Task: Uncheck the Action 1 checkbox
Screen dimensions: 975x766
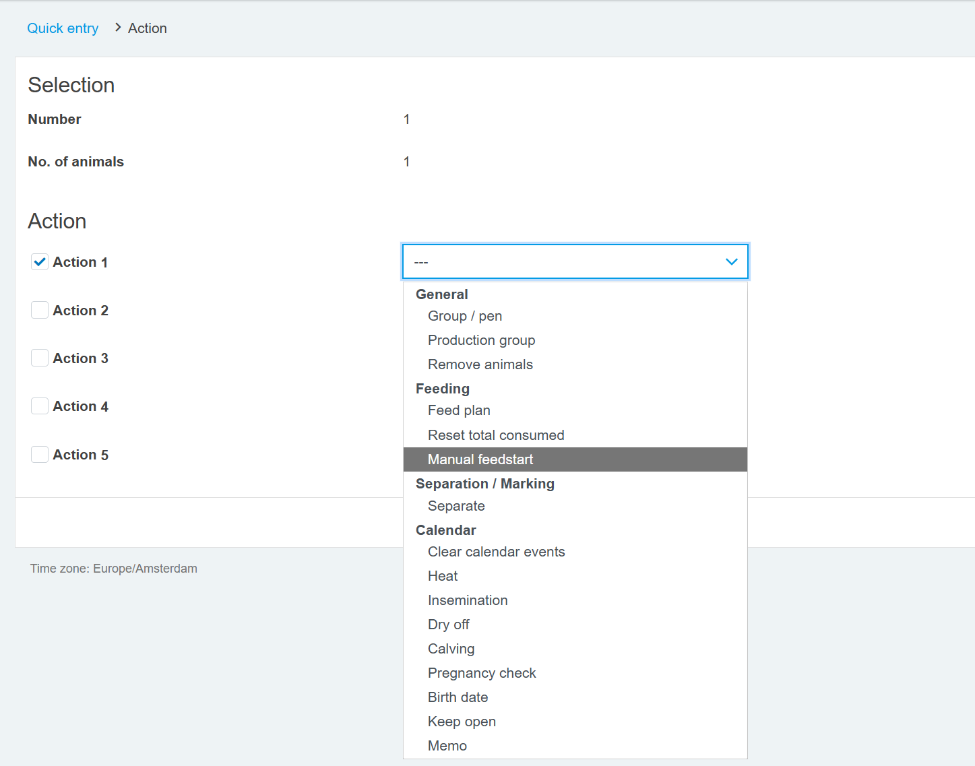Action: (40, 262)
